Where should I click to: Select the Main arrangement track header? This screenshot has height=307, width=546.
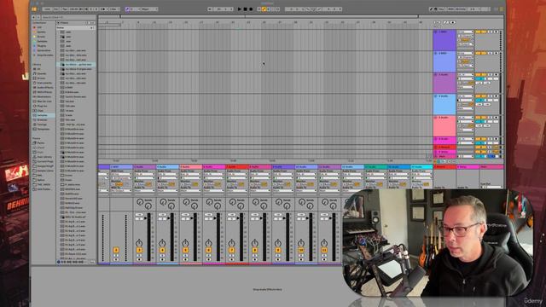click(444, 157)
